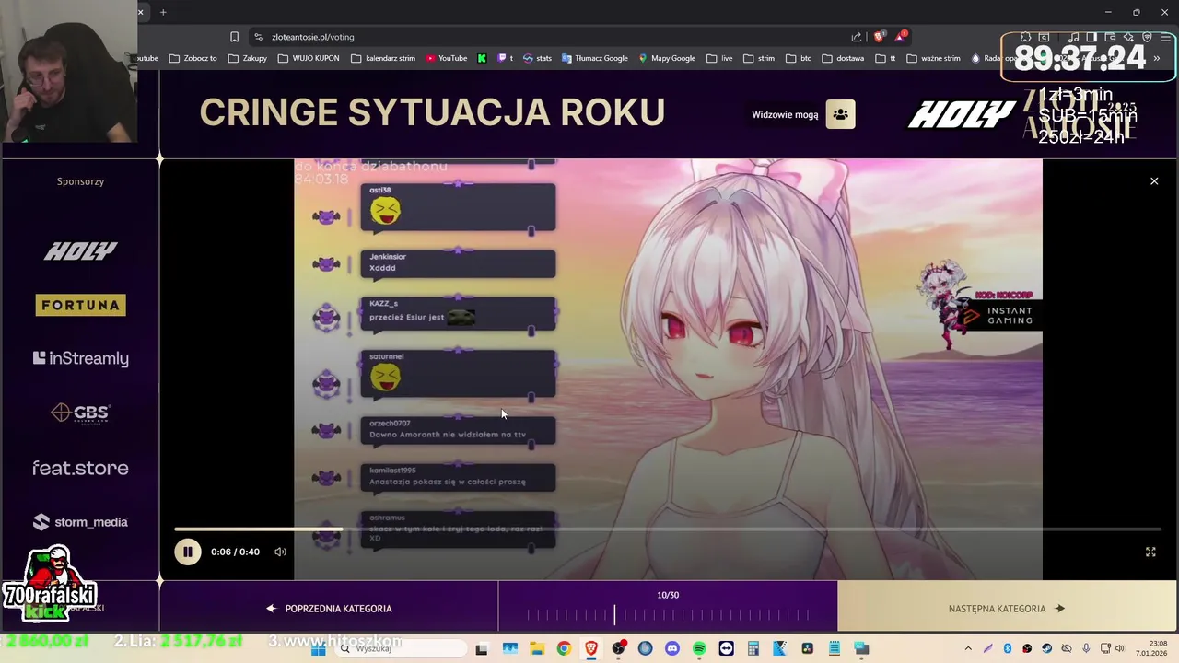This screenshot has width=1179, height=663.
Task: Mute the video using the speaker icon
Action: (x=280, y=552)
